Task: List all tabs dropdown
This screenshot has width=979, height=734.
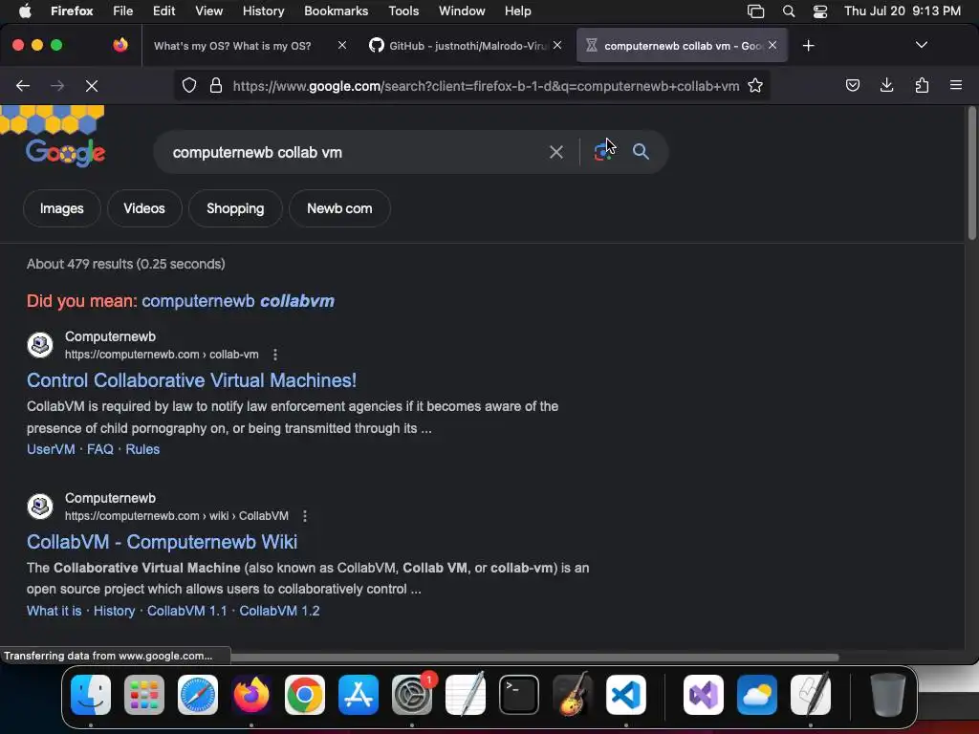Action: pos(922,46)
